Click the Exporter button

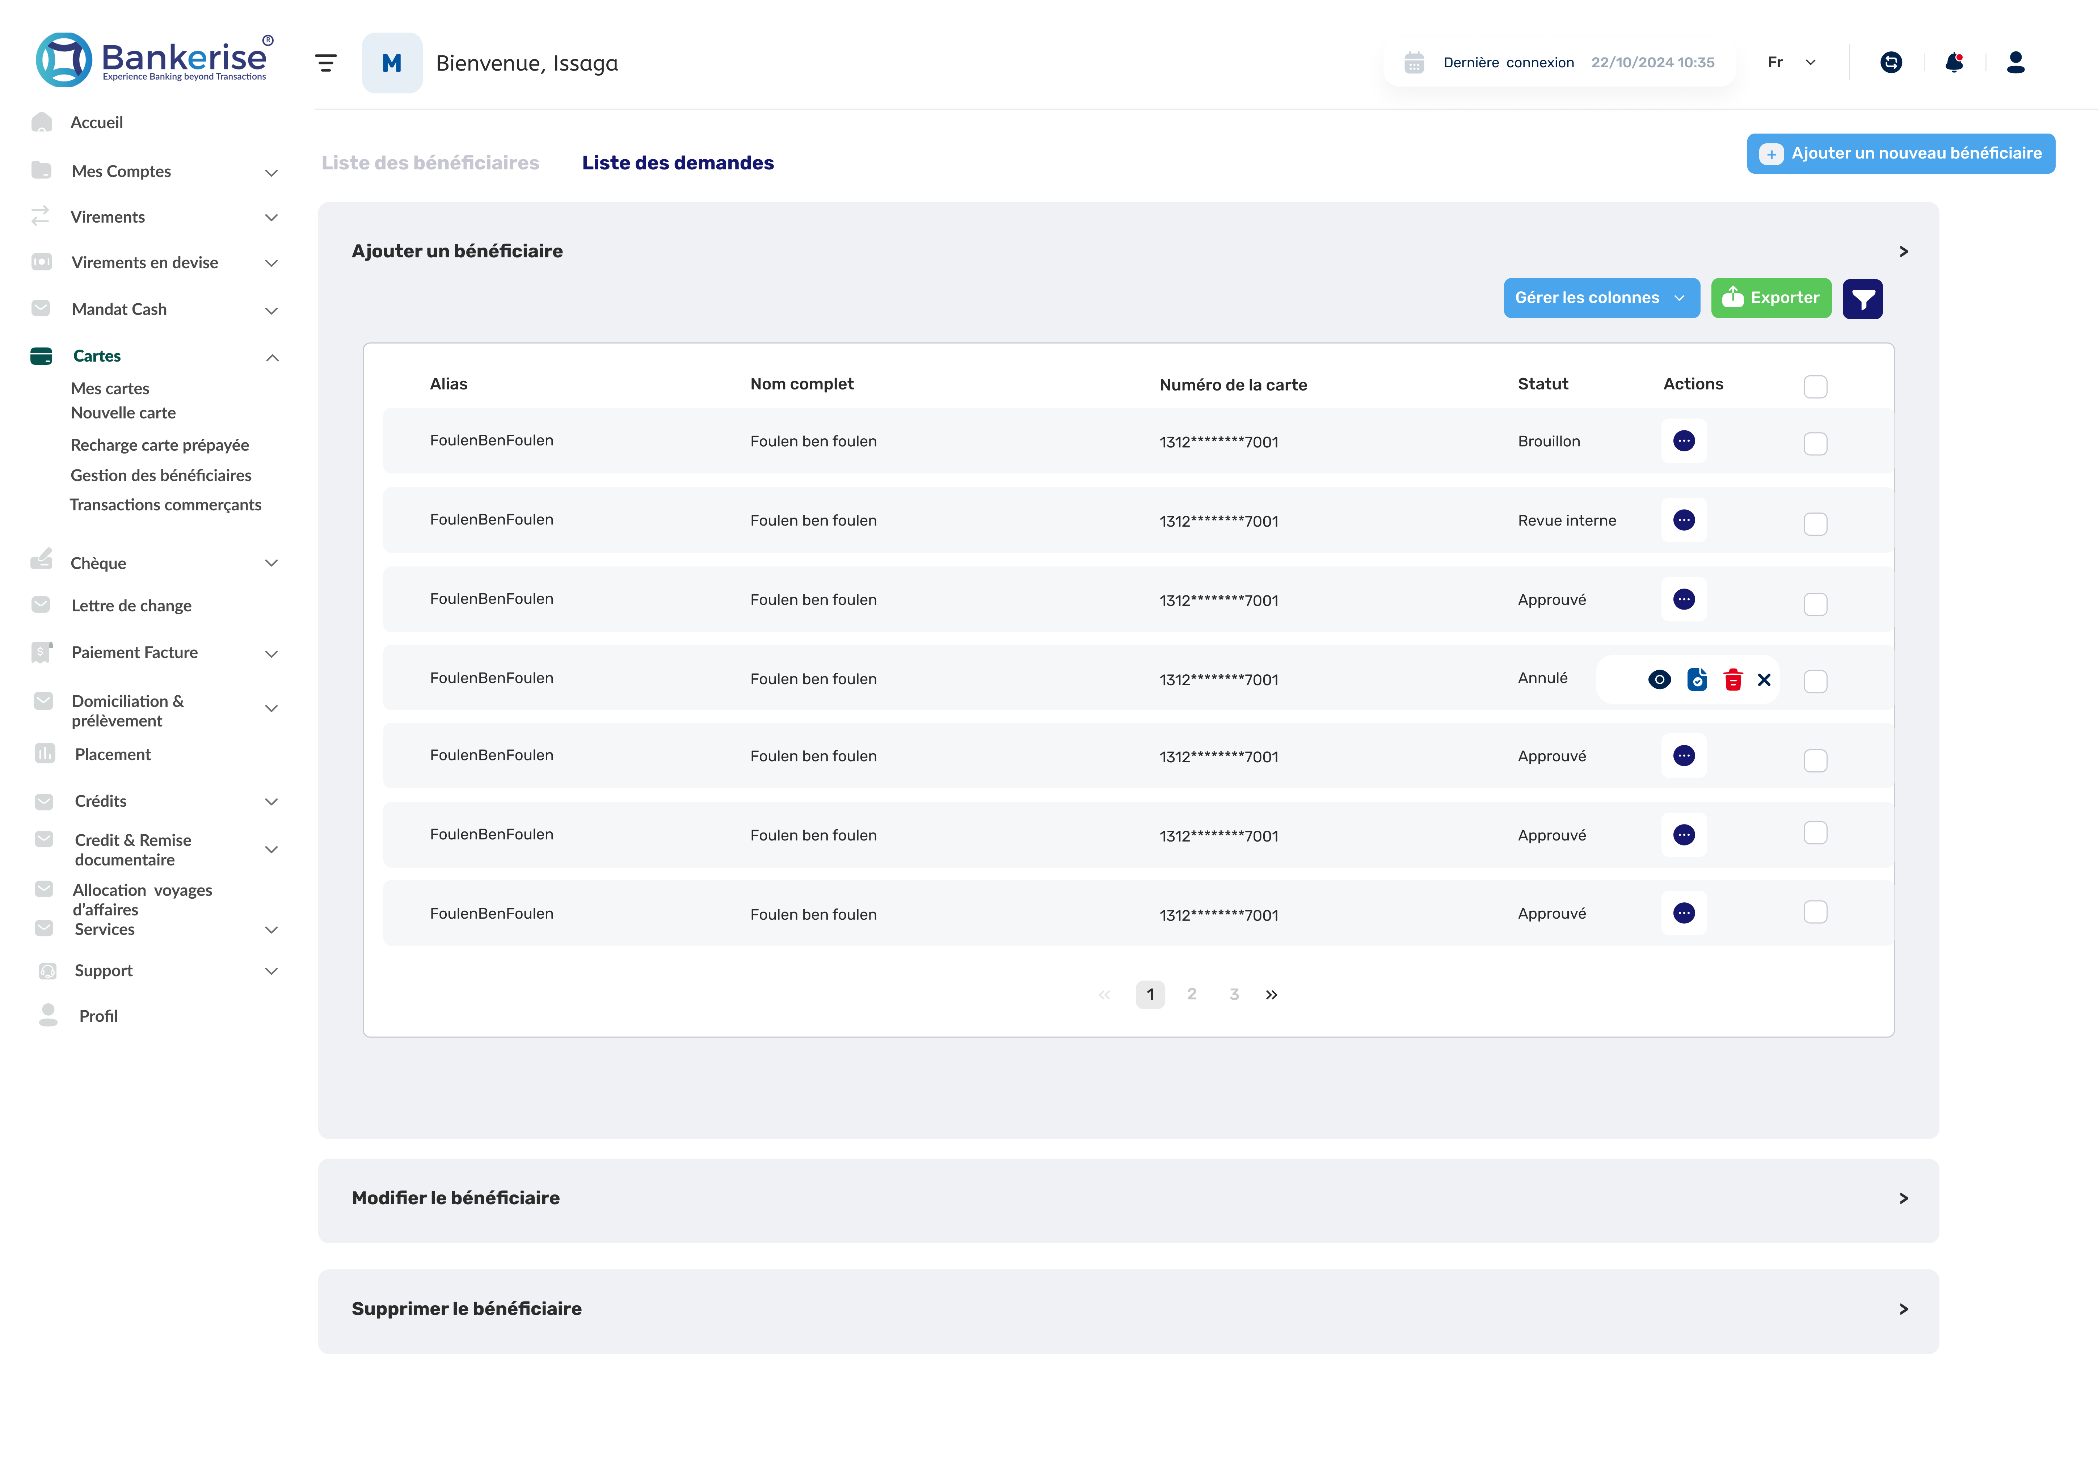(x=1770, y=298)
